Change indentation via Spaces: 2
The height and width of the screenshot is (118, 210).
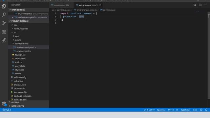click(x=161, y=110)
